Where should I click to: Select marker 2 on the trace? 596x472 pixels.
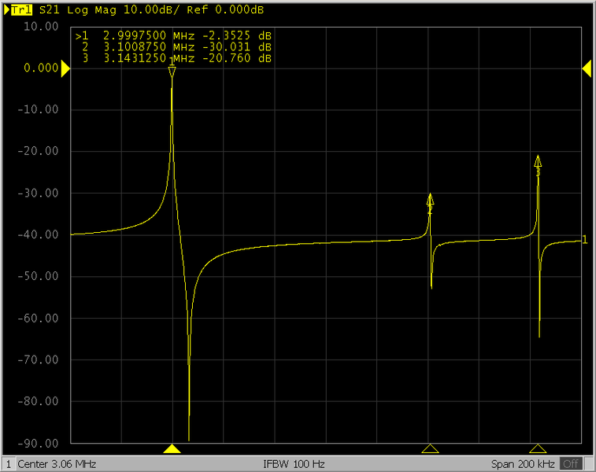[x=430, y=201]
